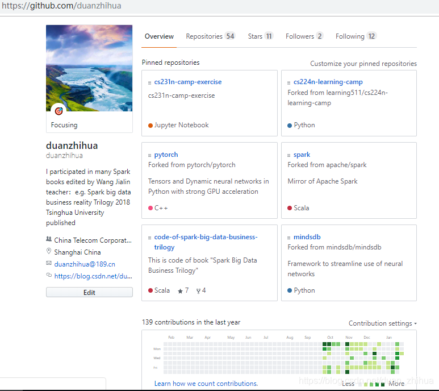Open the Stars tab
The image size is (439, 391).
pyautogui.click(x=260, y=36)
